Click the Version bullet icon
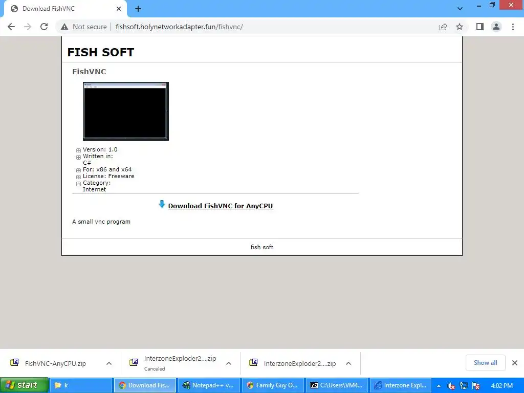Screen dimensions: 524x393 78,150
